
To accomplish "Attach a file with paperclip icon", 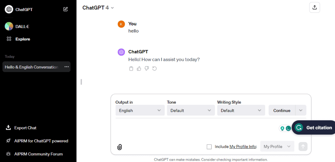I will pos(119,147).
